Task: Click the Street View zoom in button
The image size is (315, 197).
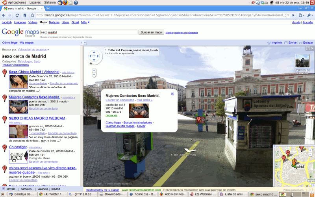Action: (x=94, y=70)
